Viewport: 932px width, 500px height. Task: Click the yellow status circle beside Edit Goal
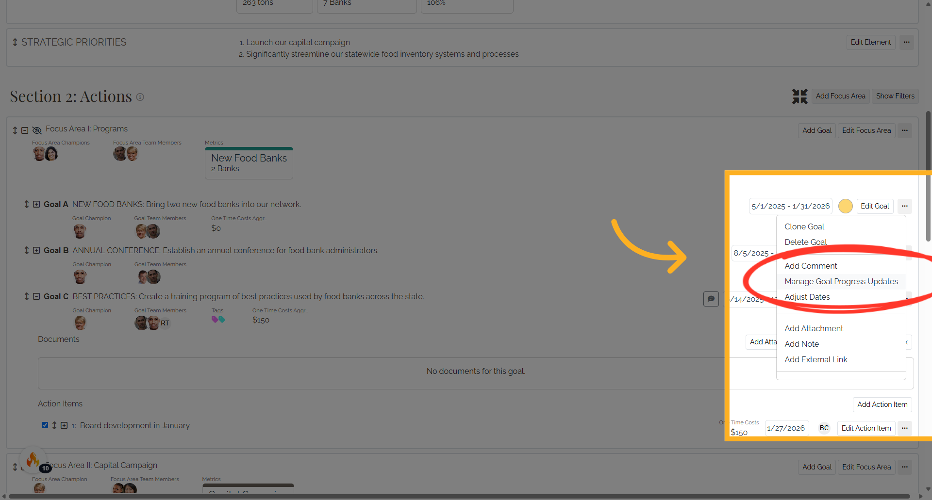[x=846, y=206]
